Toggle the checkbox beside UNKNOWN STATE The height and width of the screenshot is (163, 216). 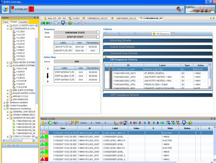tap(98, 32)
